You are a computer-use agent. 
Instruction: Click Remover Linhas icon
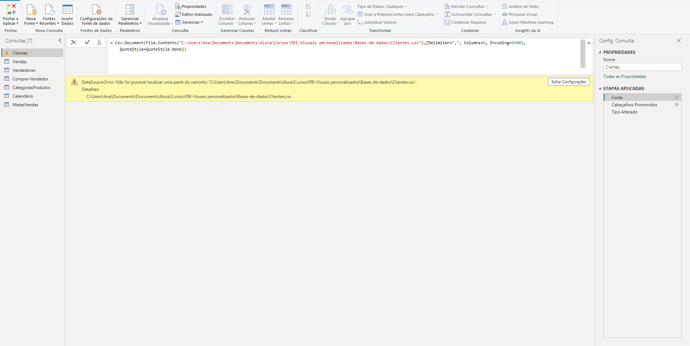click(286, 10)
